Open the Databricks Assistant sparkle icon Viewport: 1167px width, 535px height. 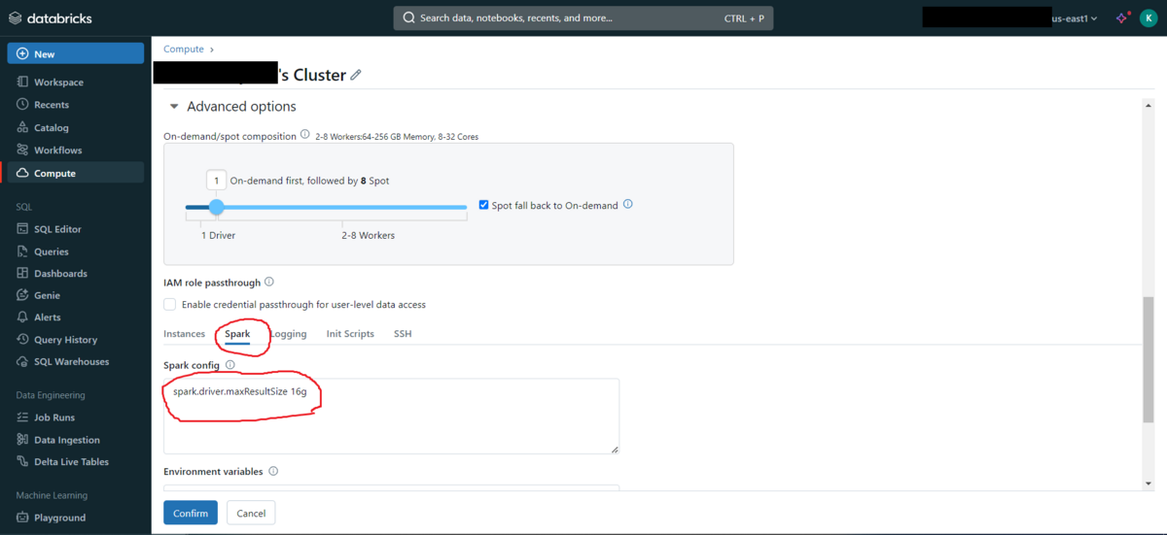1123,17
